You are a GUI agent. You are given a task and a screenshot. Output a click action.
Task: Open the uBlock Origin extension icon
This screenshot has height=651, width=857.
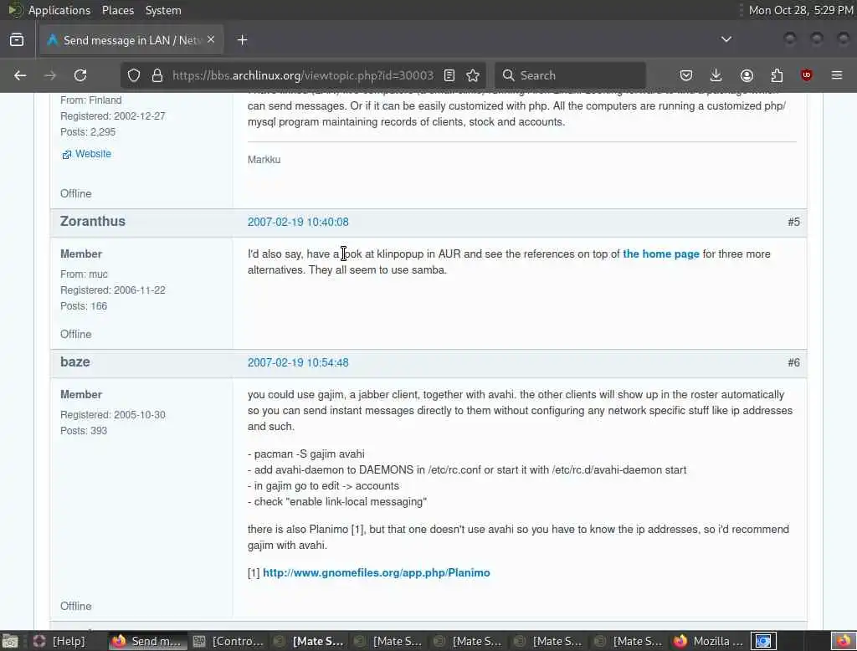[807, 75]
